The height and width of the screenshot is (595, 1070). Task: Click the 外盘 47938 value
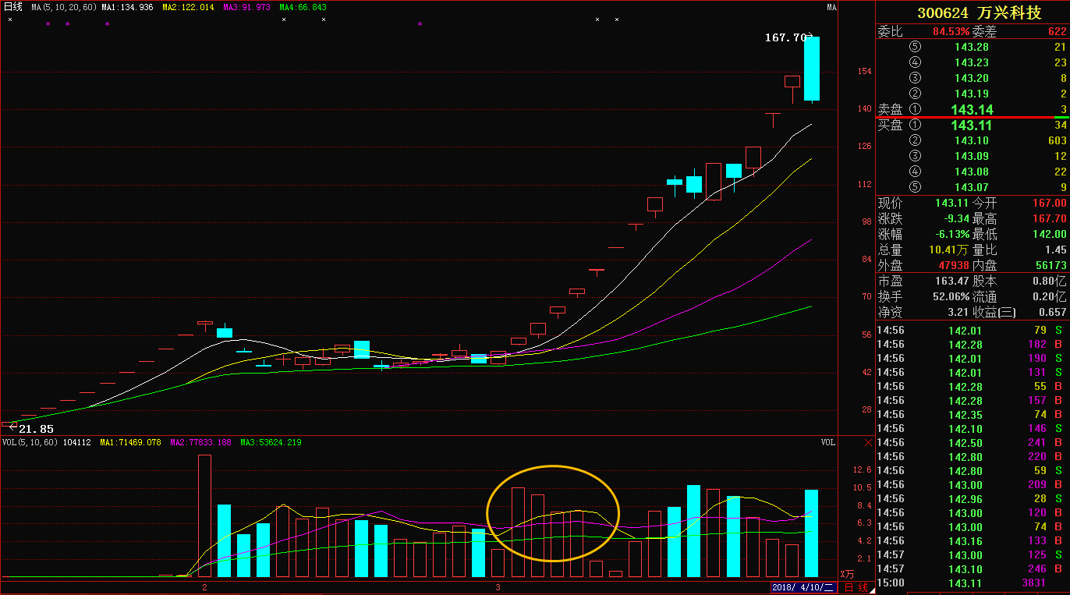click(952, 265)
